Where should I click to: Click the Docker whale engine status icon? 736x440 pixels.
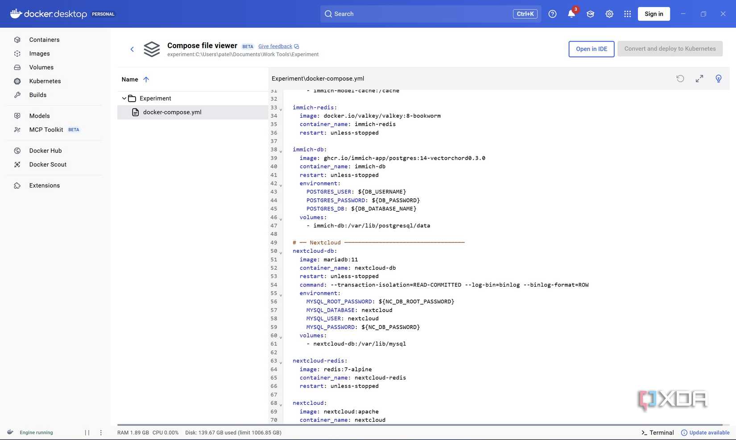point(10,432)
